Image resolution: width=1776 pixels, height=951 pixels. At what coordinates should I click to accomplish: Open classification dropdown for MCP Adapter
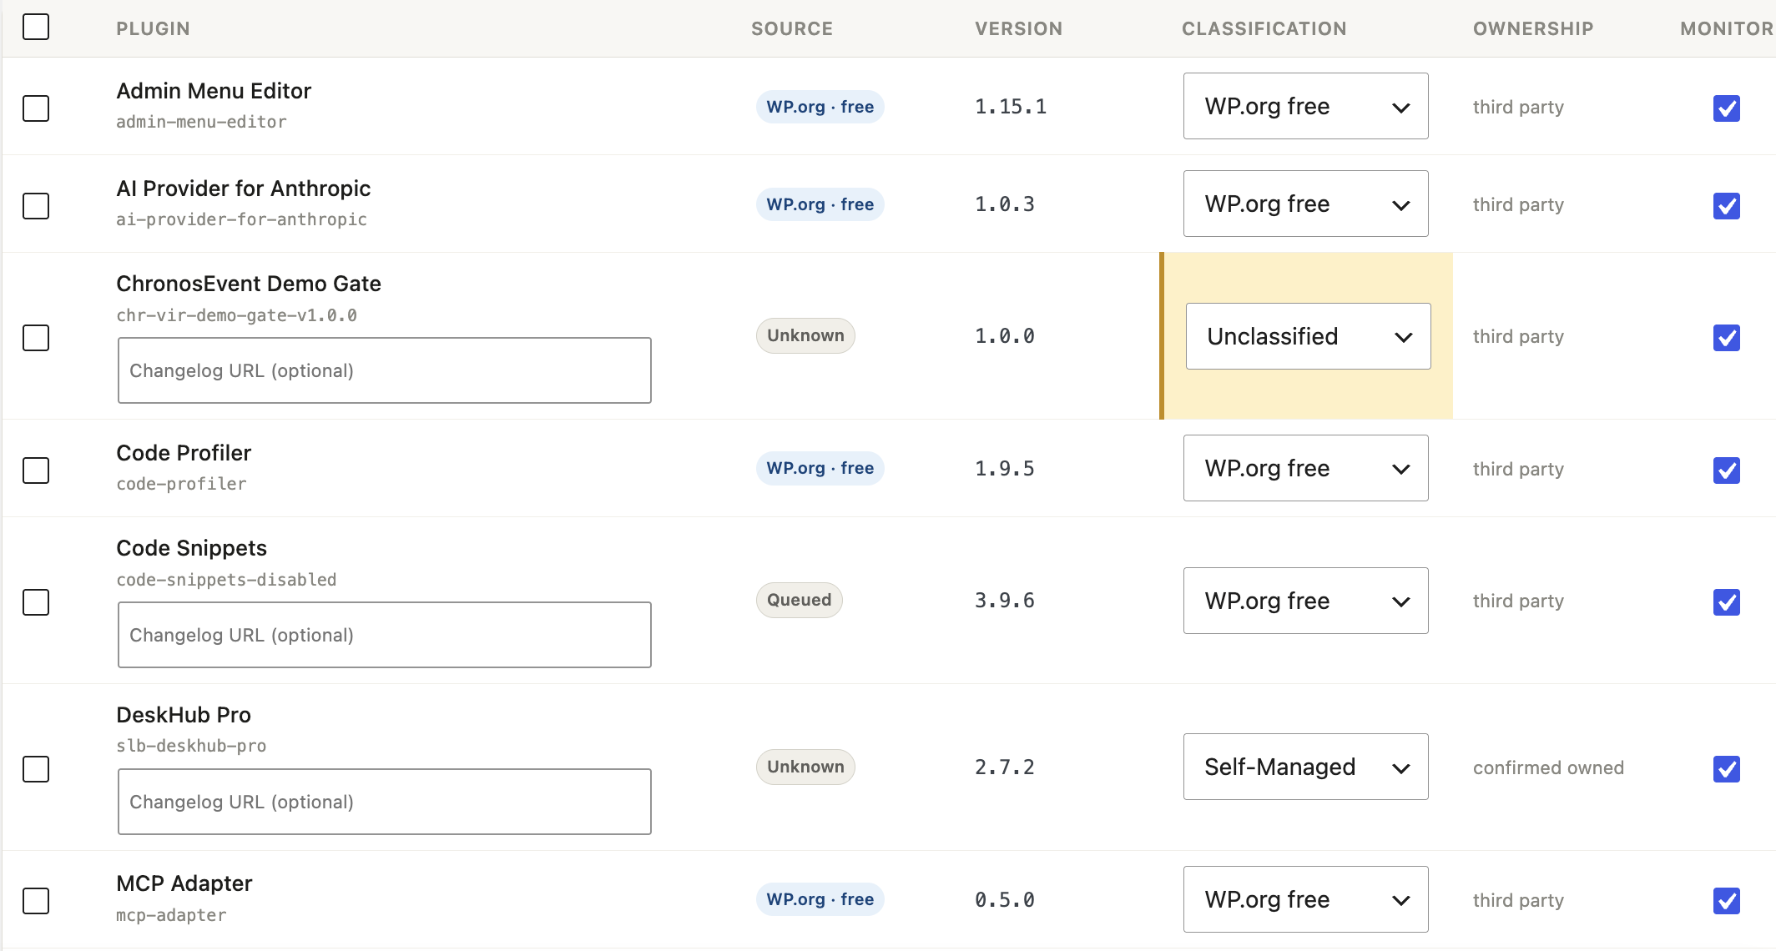tap(1305, 899)
